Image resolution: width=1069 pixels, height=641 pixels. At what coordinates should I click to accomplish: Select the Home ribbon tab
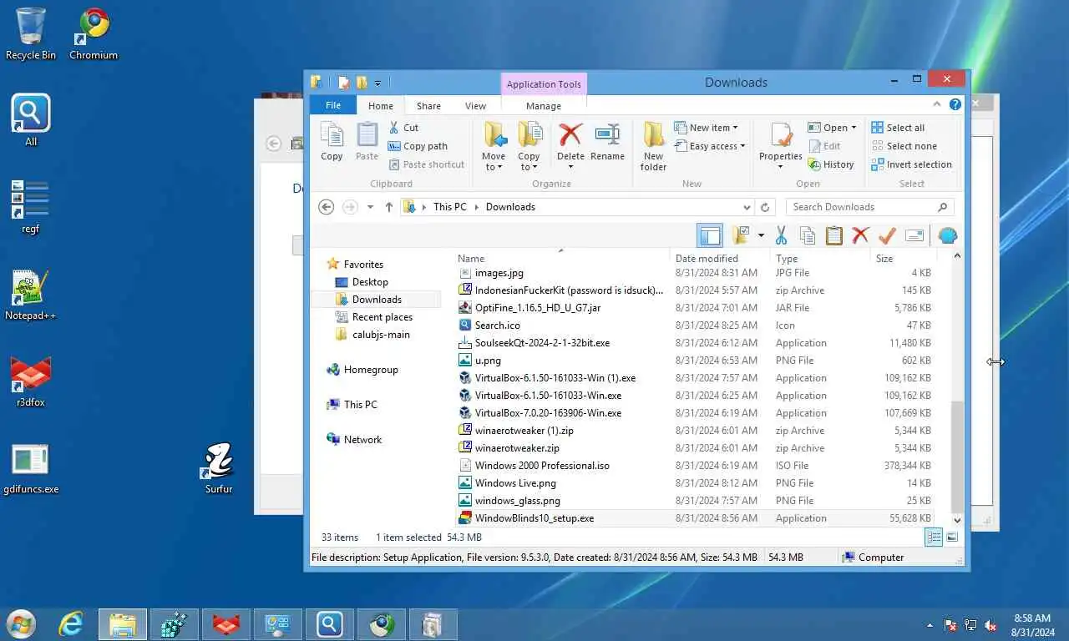[381, 106]
